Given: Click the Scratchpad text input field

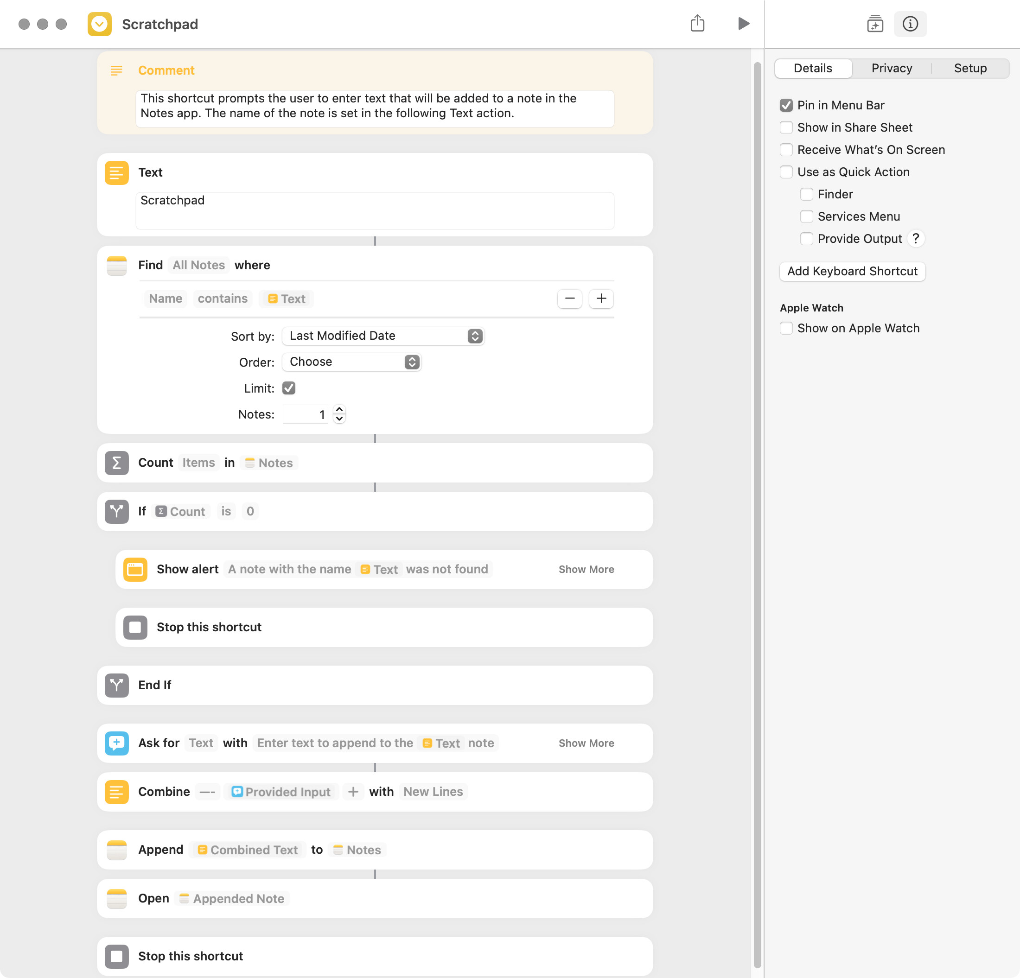Looking at the screenshot, I should pyautogui.click(x=375, y=211).
